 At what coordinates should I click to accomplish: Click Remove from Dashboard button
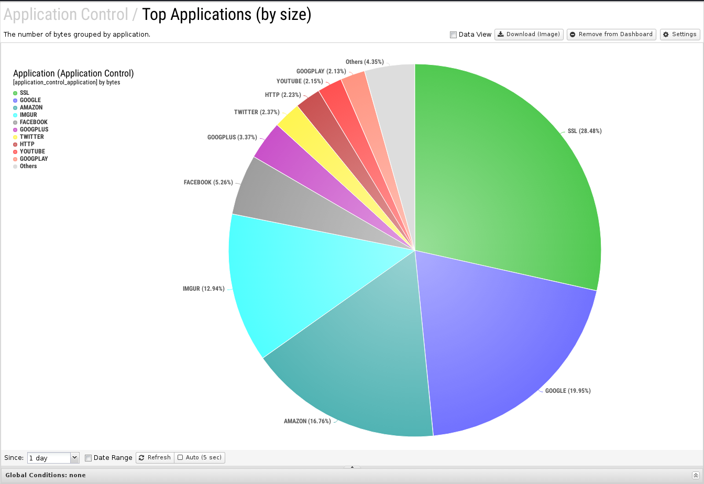[611, 35]
